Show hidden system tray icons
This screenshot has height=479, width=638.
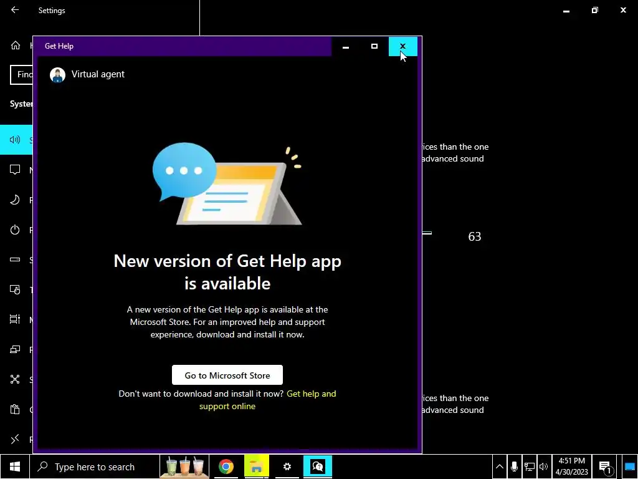click(x=500, y=467)
